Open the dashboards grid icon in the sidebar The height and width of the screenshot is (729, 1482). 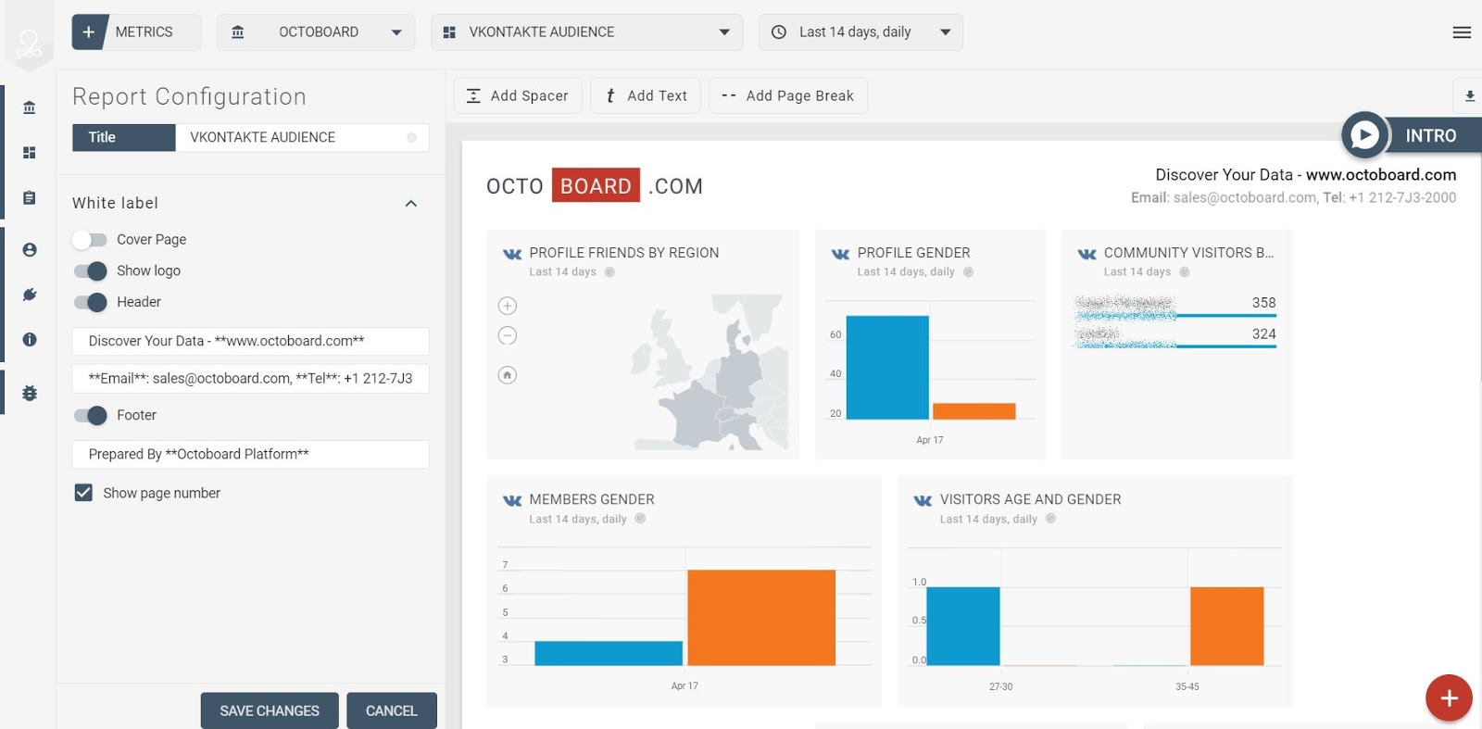point(30,152)
